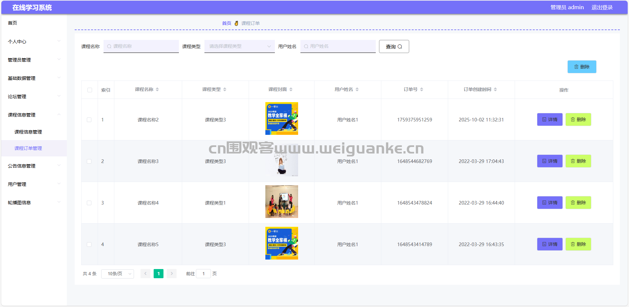629x307 pixels.
Task: Click 退出登录 in the top bar
Action: pyautogui.click(x=602, y=7)
